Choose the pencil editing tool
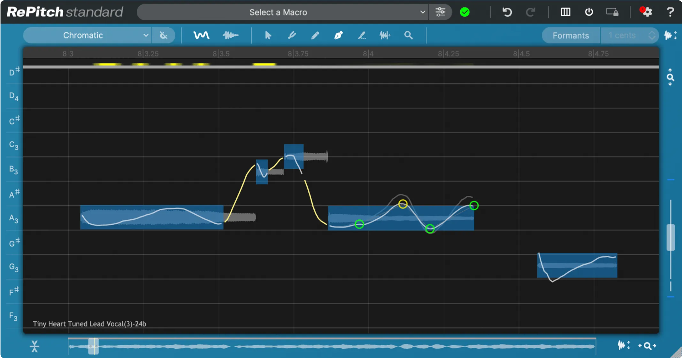This screenshot has width=682, height=358. point(315,35)
